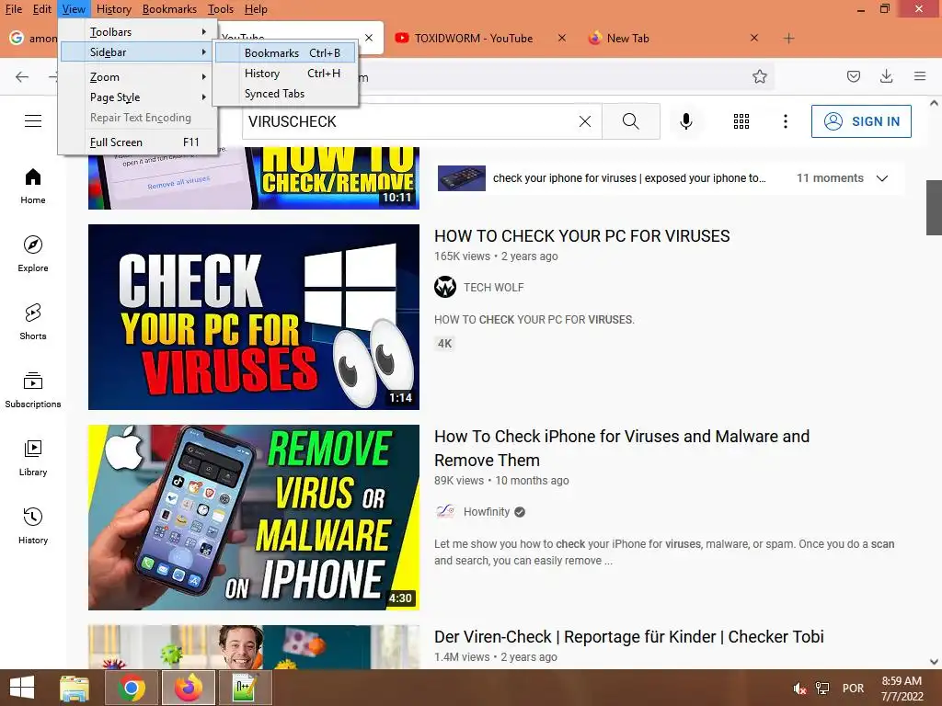The height and width of the screenshot is (706, 942).
Task: Open Firefox downloads panel
Action: (x=886, y=76)
